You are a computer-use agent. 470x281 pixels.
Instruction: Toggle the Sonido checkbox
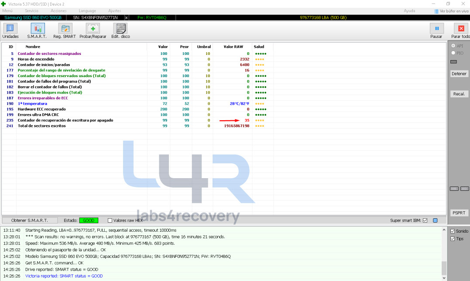(x=453, y=231)
